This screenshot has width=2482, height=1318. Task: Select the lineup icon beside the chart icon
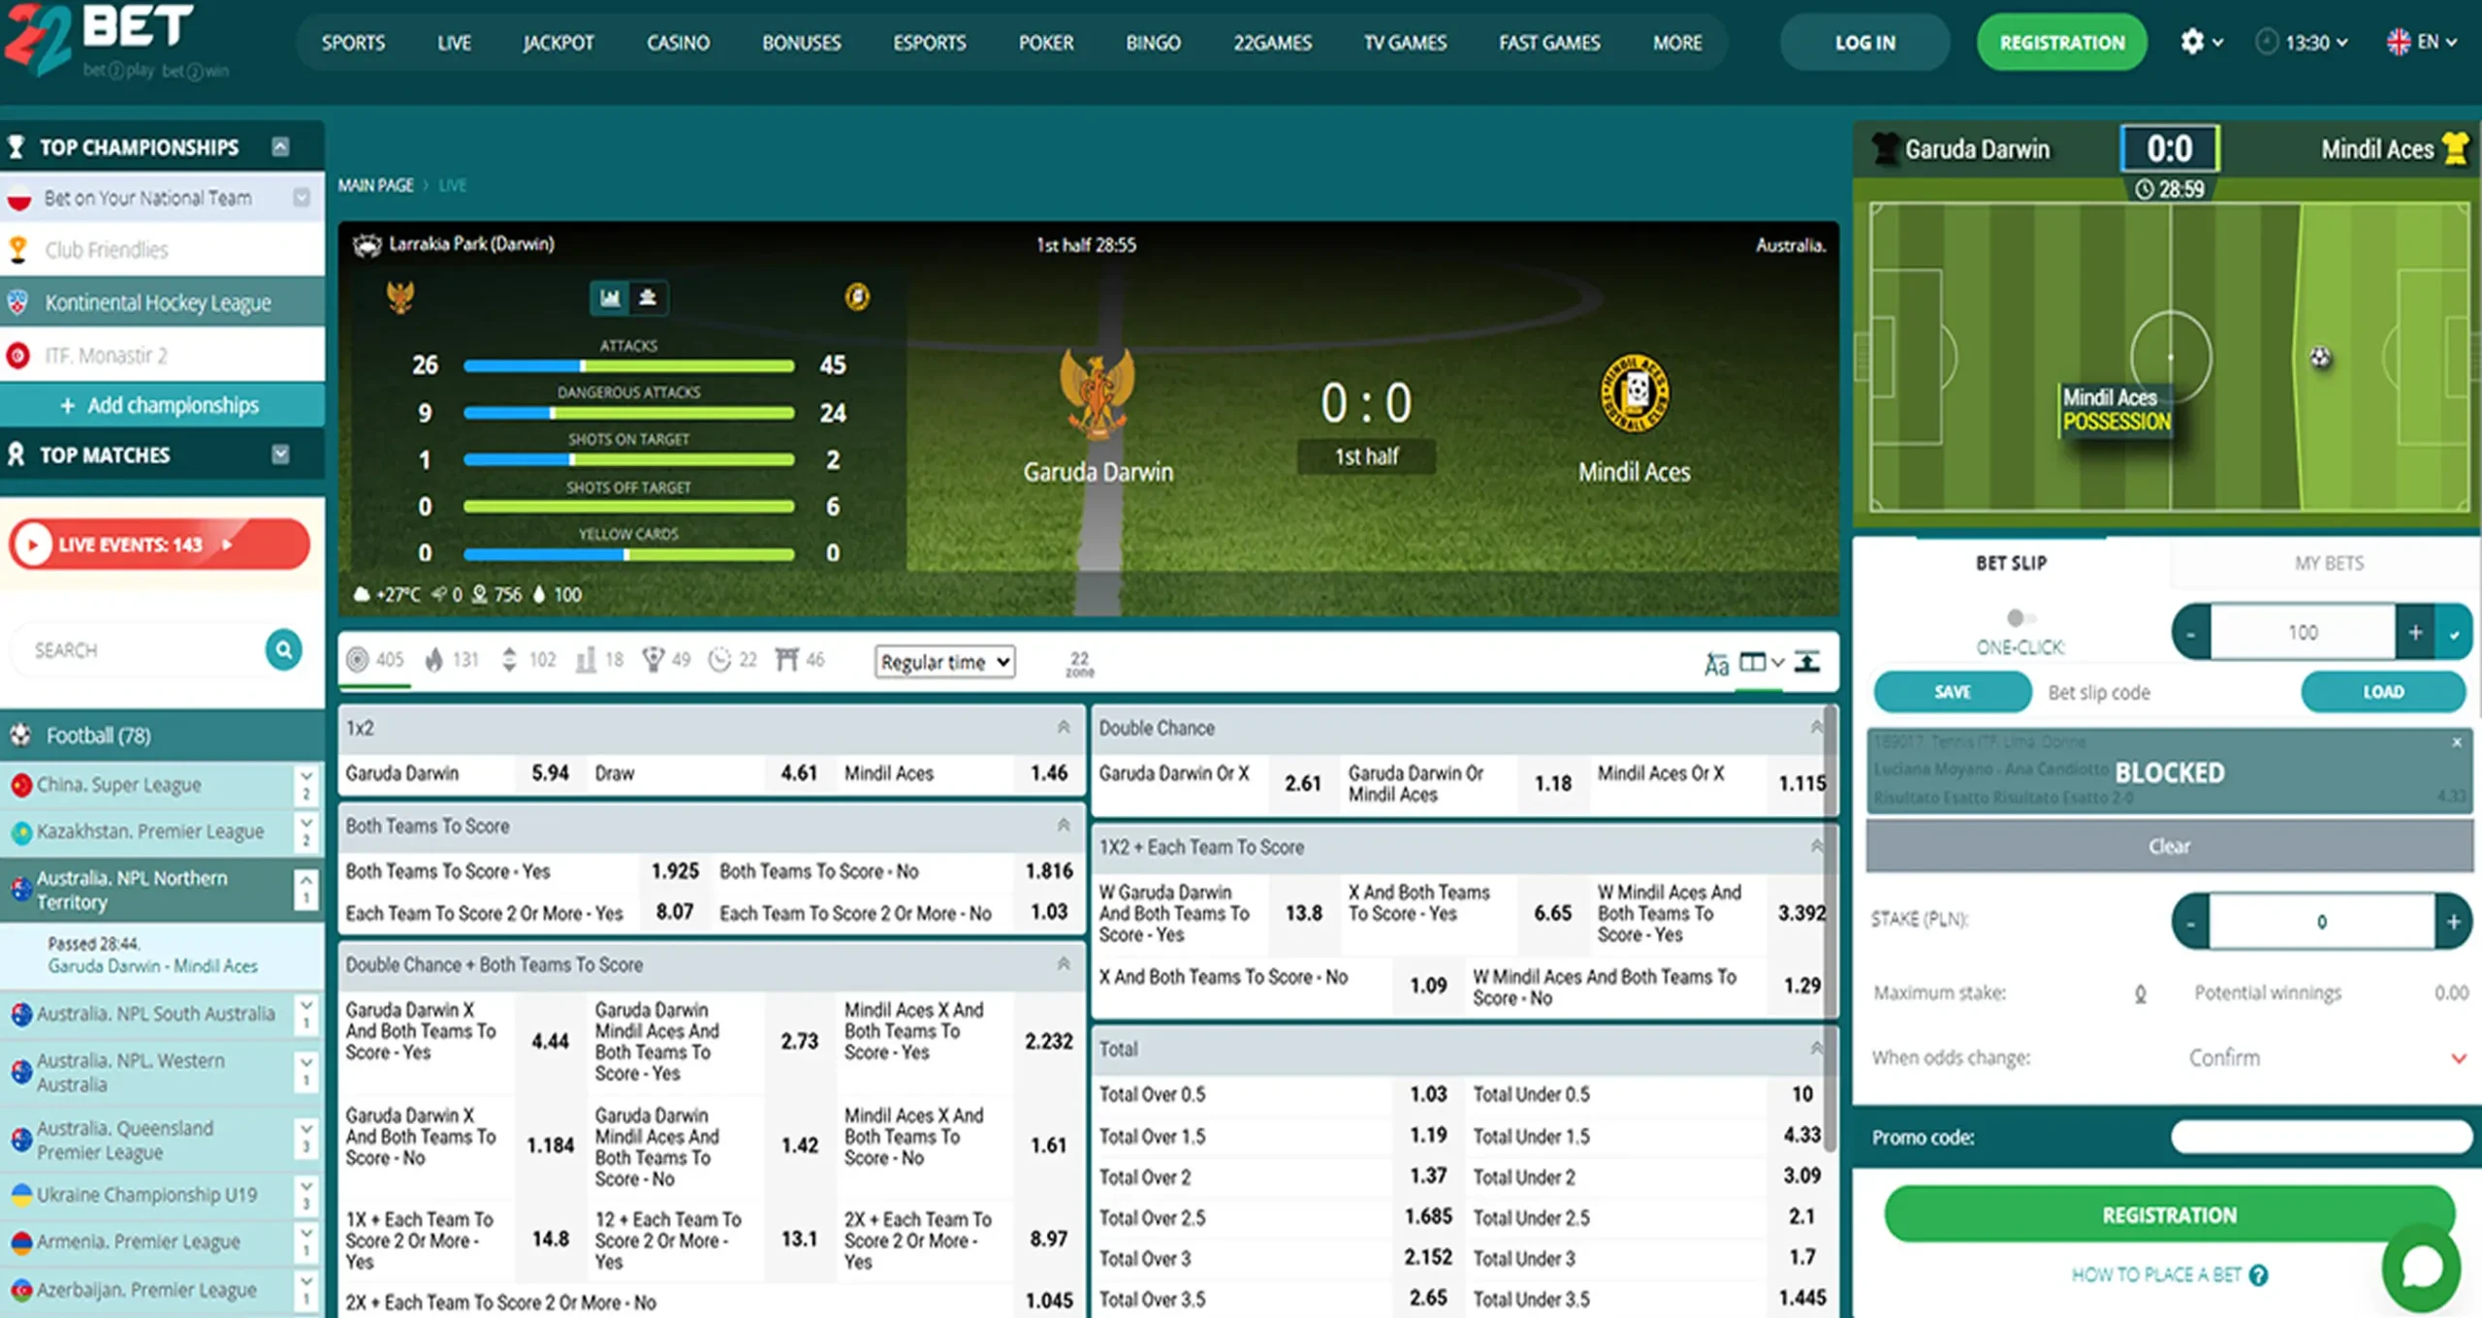(648, 298)
